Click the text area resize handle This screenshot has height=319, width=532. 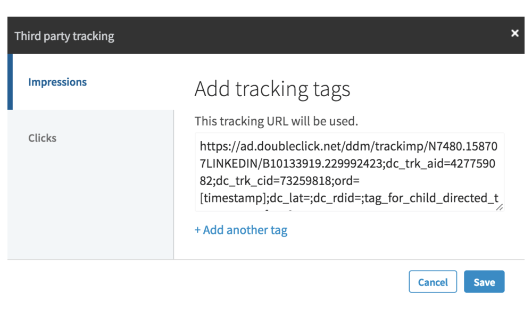(x=500, y=207)
